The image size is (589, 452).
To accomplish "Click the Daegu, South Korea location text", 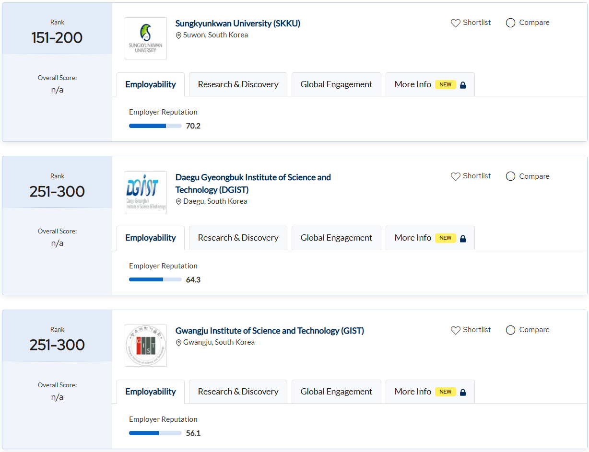I will click(215, 201).
